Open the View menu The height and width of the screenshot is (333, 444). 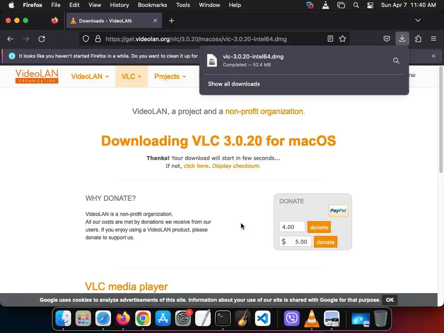(x=95, y=5)
